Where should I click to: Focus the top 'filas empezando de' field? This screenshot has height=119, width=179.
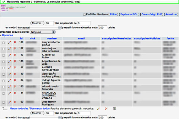pyautogui.click(x=84, y=23)
